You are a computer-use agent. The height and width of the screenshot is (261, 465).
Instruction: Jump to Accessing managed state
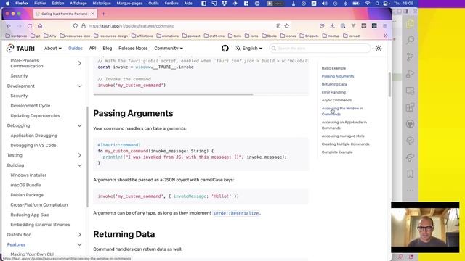pos(343,136)
